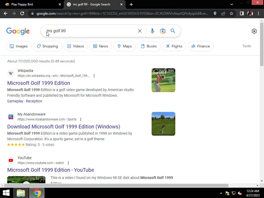Click the scroll right arrow
This screenshot has height=198, width=264.
257,185
